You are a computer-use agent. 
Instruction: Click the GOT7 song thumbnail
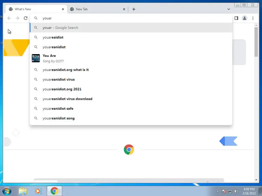(36, 58)
